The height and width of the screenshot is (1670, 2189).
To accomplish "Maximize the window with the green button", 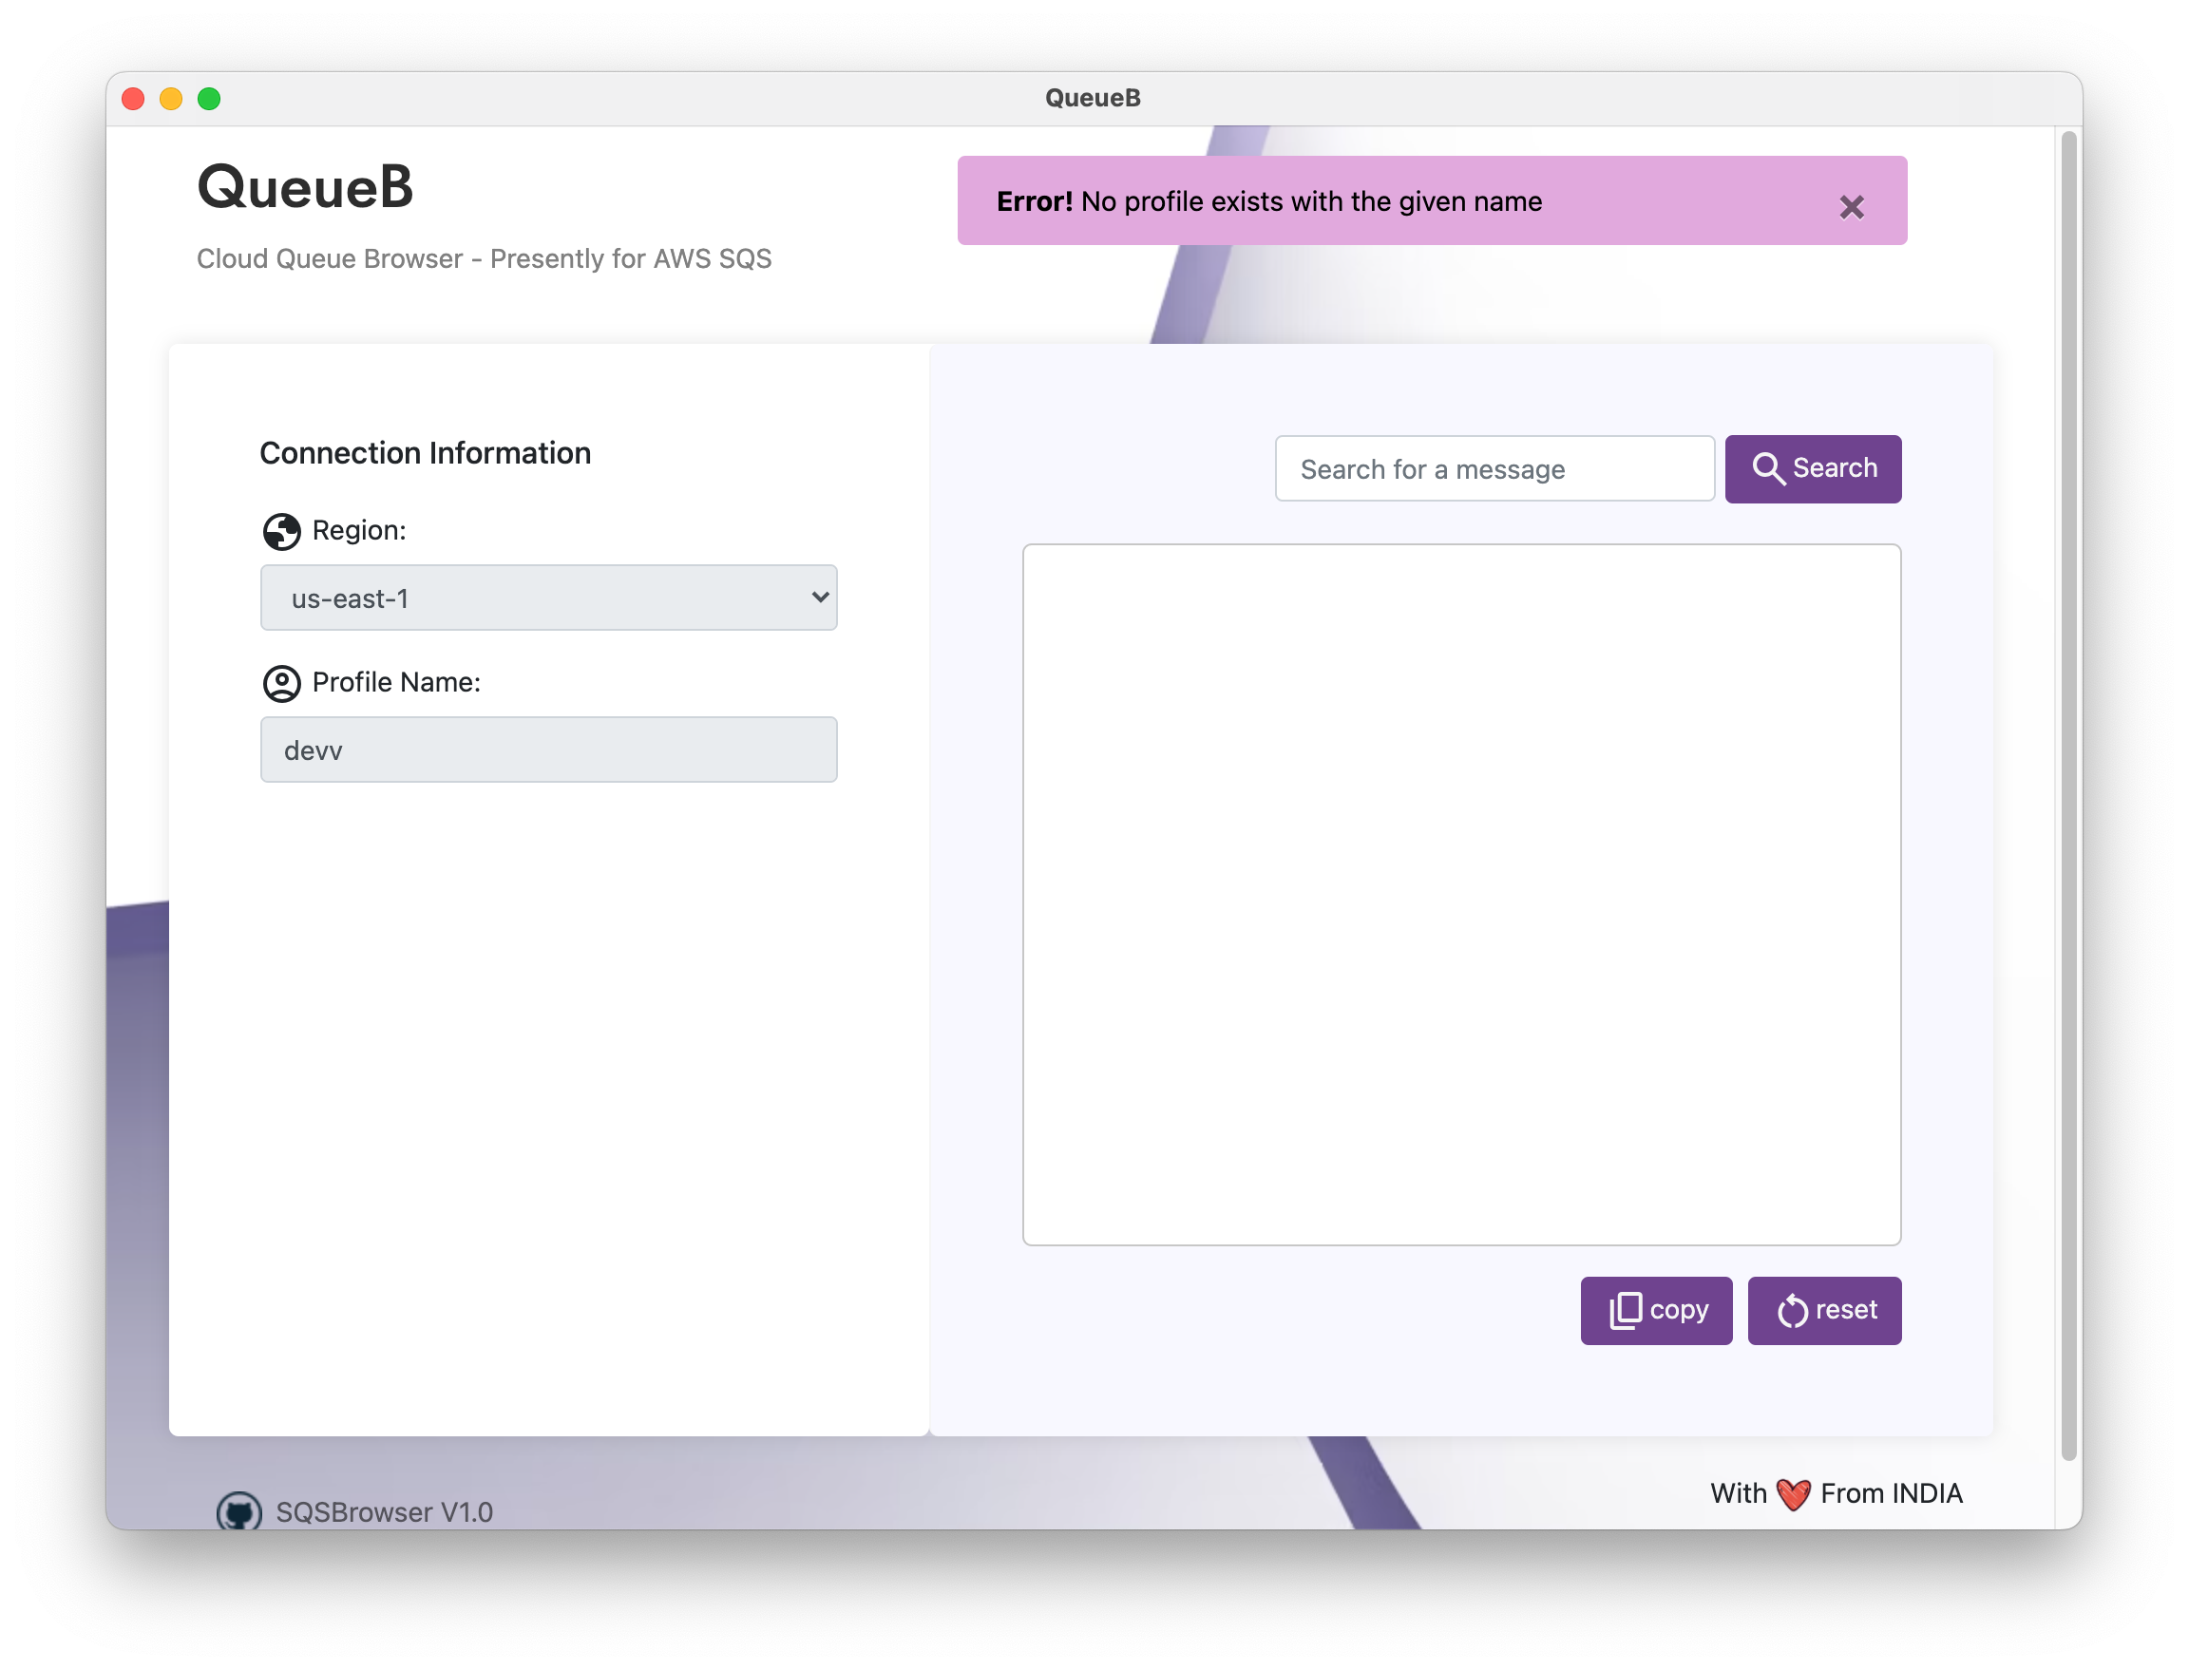I will pyautogui.click(x=209, y=99).
